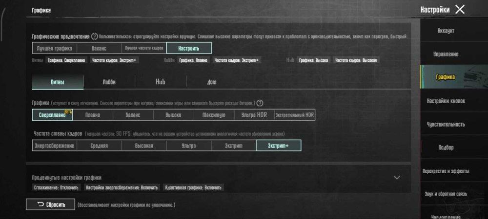Open help icon next to Графические предпочтения

click(x=94, y=36)
